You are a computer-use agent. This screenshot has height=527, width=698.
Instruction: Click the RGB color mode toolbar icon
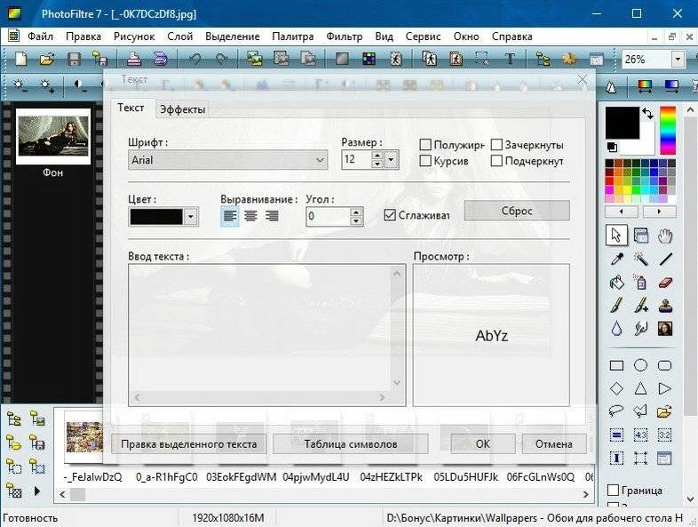coord(369,59)
